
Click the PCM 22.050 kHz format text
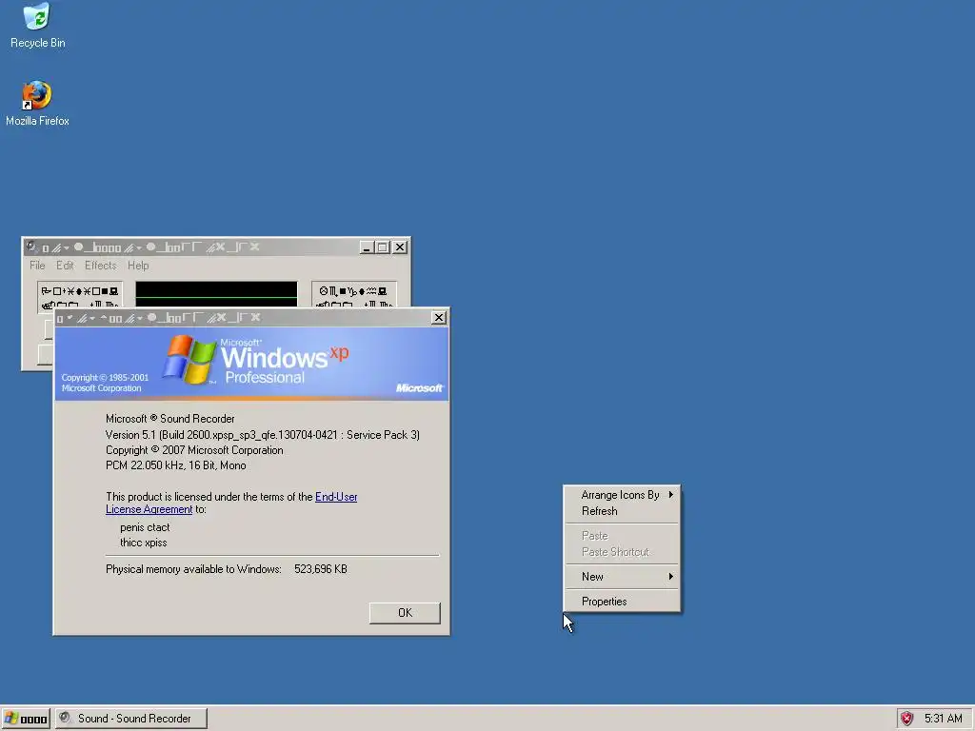(x=176, y=465)
